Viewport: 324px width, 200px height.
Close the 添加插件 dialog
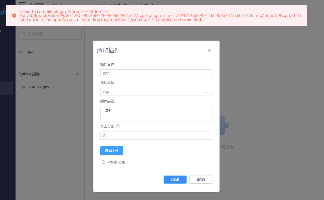click(209, 51)
